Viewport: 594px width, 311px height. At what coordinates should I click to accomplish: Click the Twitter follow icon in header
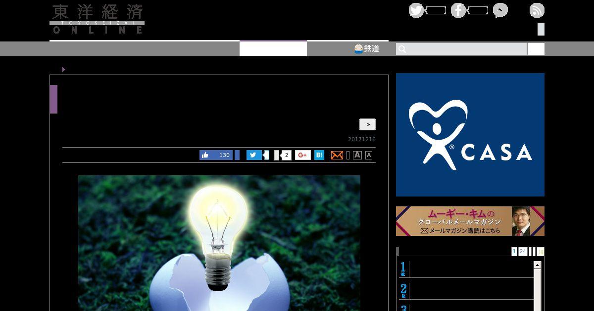click(x=416, y=10)
